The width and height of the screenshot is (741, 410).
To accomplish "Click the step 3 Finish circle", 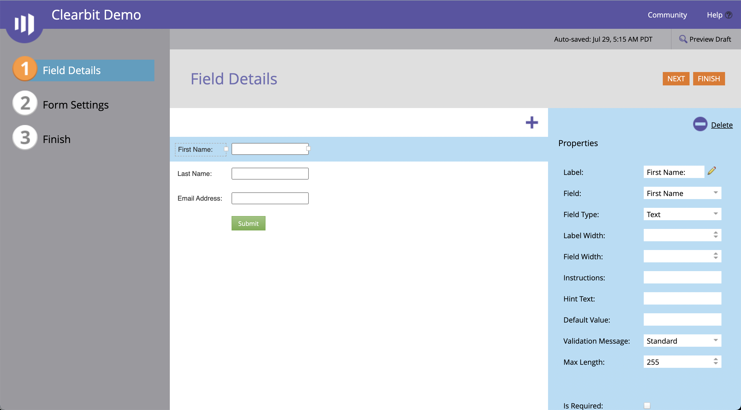I will coord(25,138).
